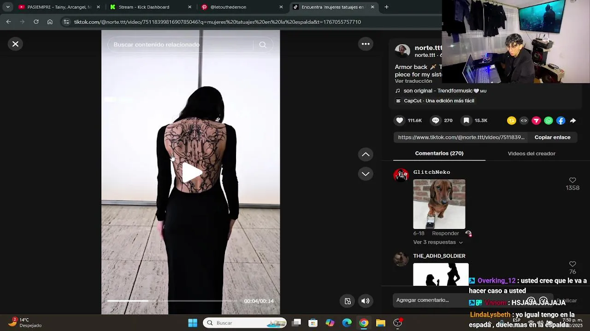Launch Copilot from the taskbar
The width and height of the screenshot is (590, 331).
(330, 323)
